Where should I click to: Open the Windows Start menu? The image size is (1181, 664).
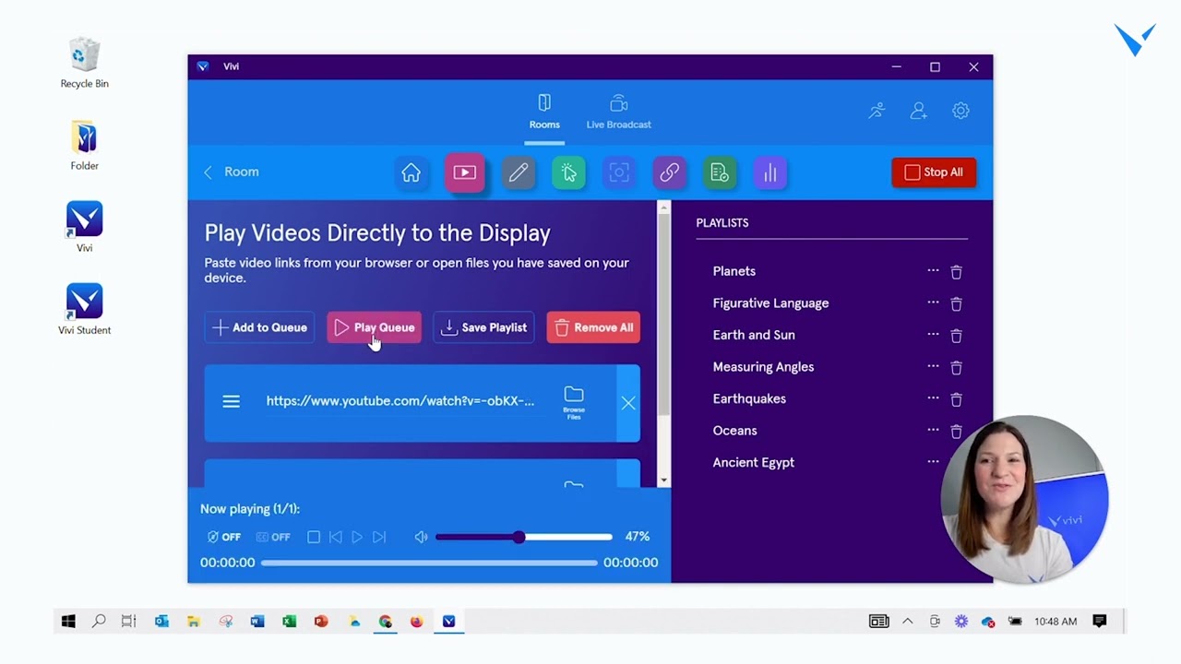click(x=68, y=622)
